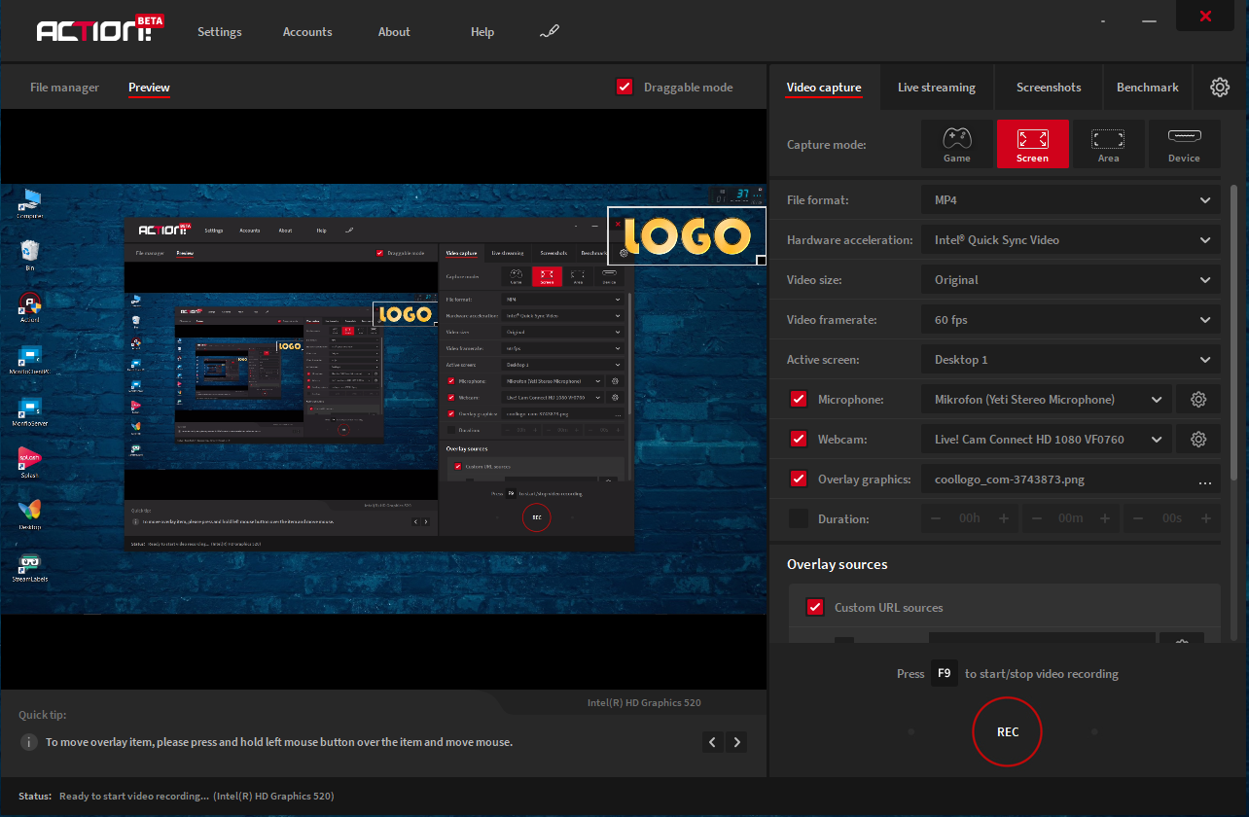
Task: Select the Video capture tab
Action: click(824, 87)
